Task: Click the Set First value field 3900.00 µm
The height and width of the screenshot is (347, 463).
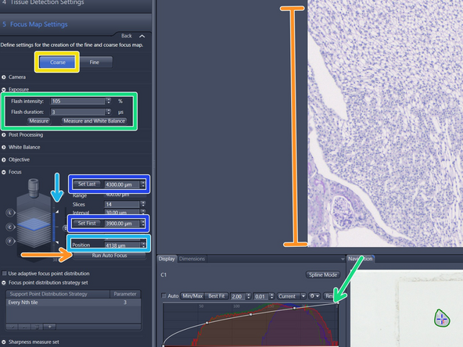Action: coord(122,224)
